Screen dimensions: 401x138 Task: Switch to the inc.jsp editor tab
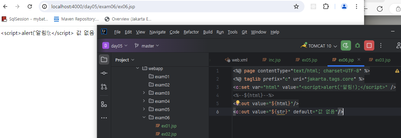[272, 60]
